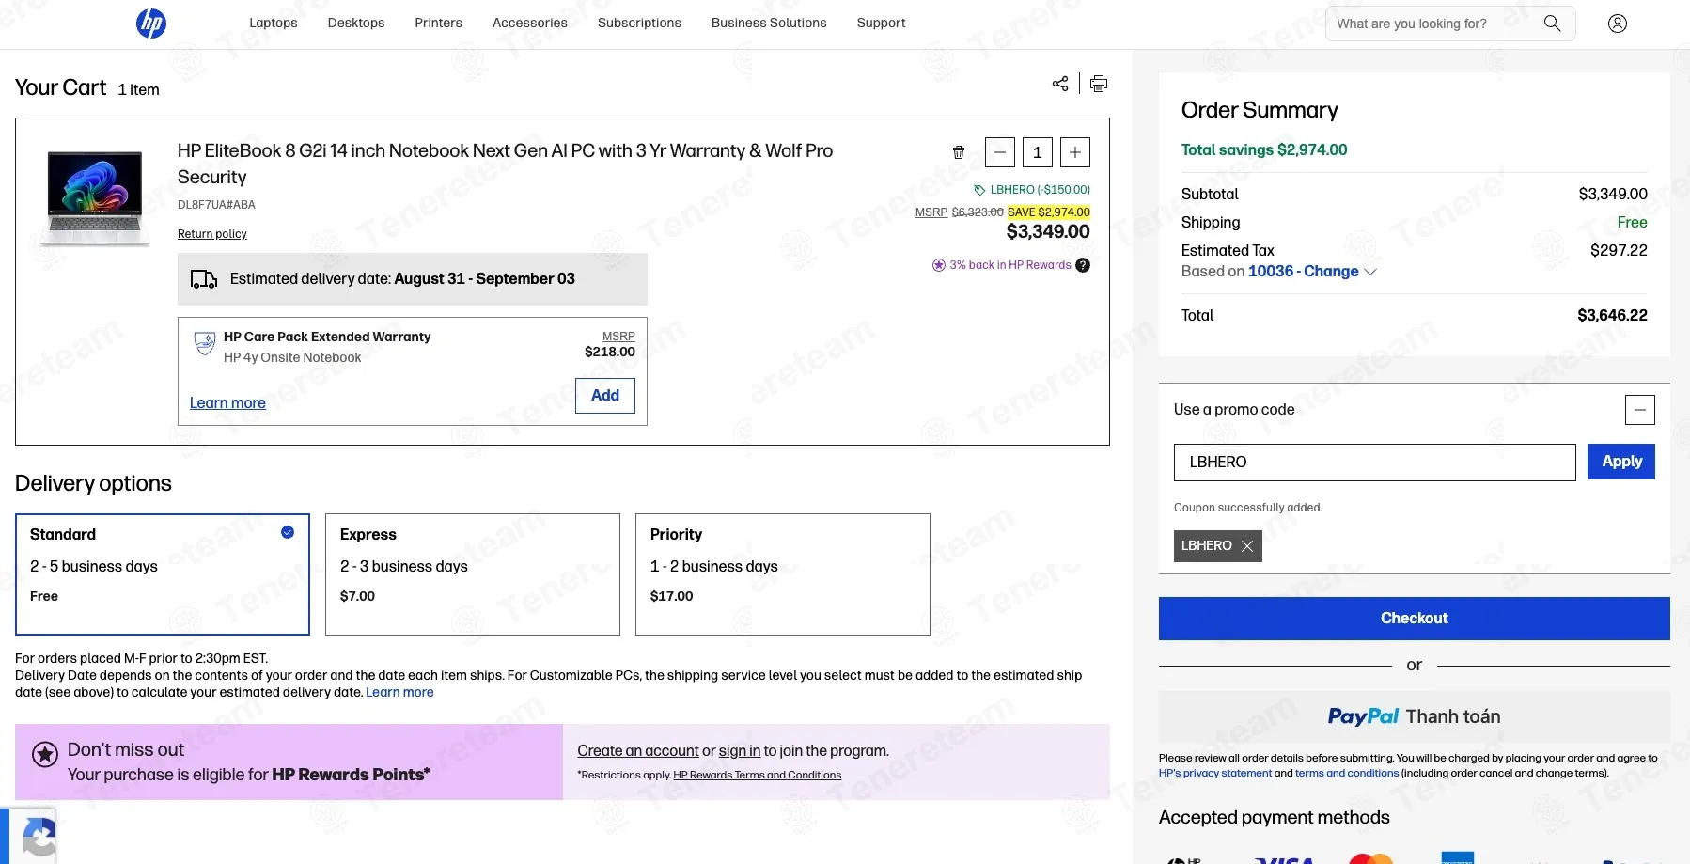The height and width of the screenshot is (864, 1690).
Task: Open the Laptops menu
Action: 274,23
